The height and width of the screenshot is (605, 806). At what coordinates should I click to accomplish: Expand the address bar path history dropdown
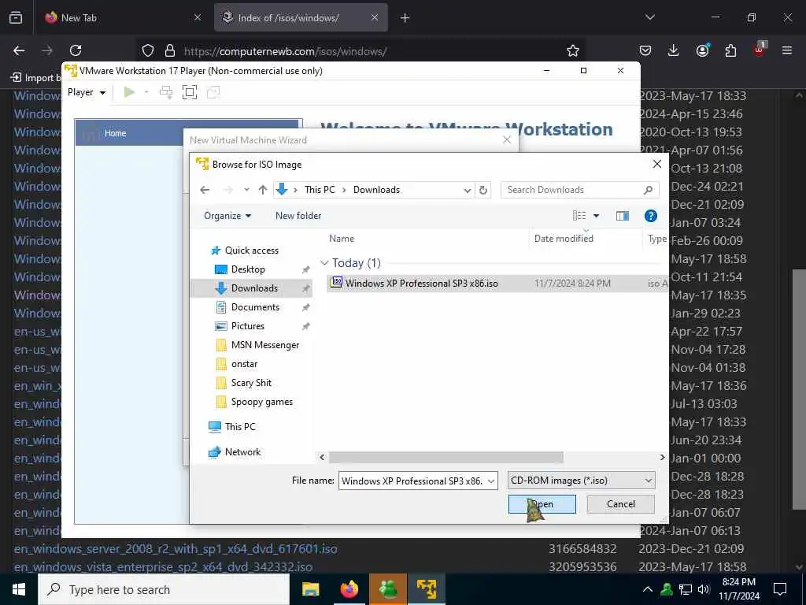468,190
